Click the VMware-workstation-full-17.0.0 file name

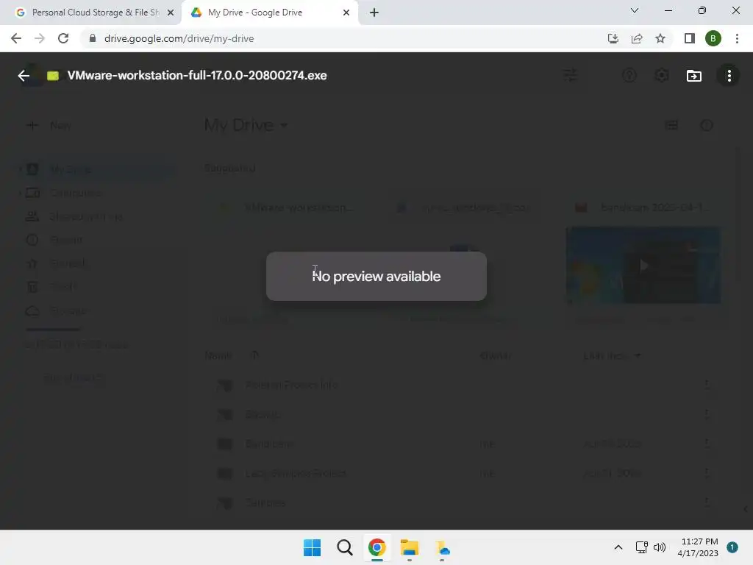(x=197, y=76)
